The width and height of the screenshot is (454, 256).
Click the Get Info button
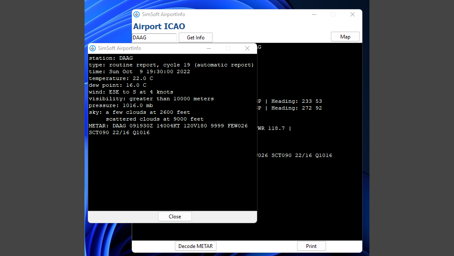pos(196,37)
